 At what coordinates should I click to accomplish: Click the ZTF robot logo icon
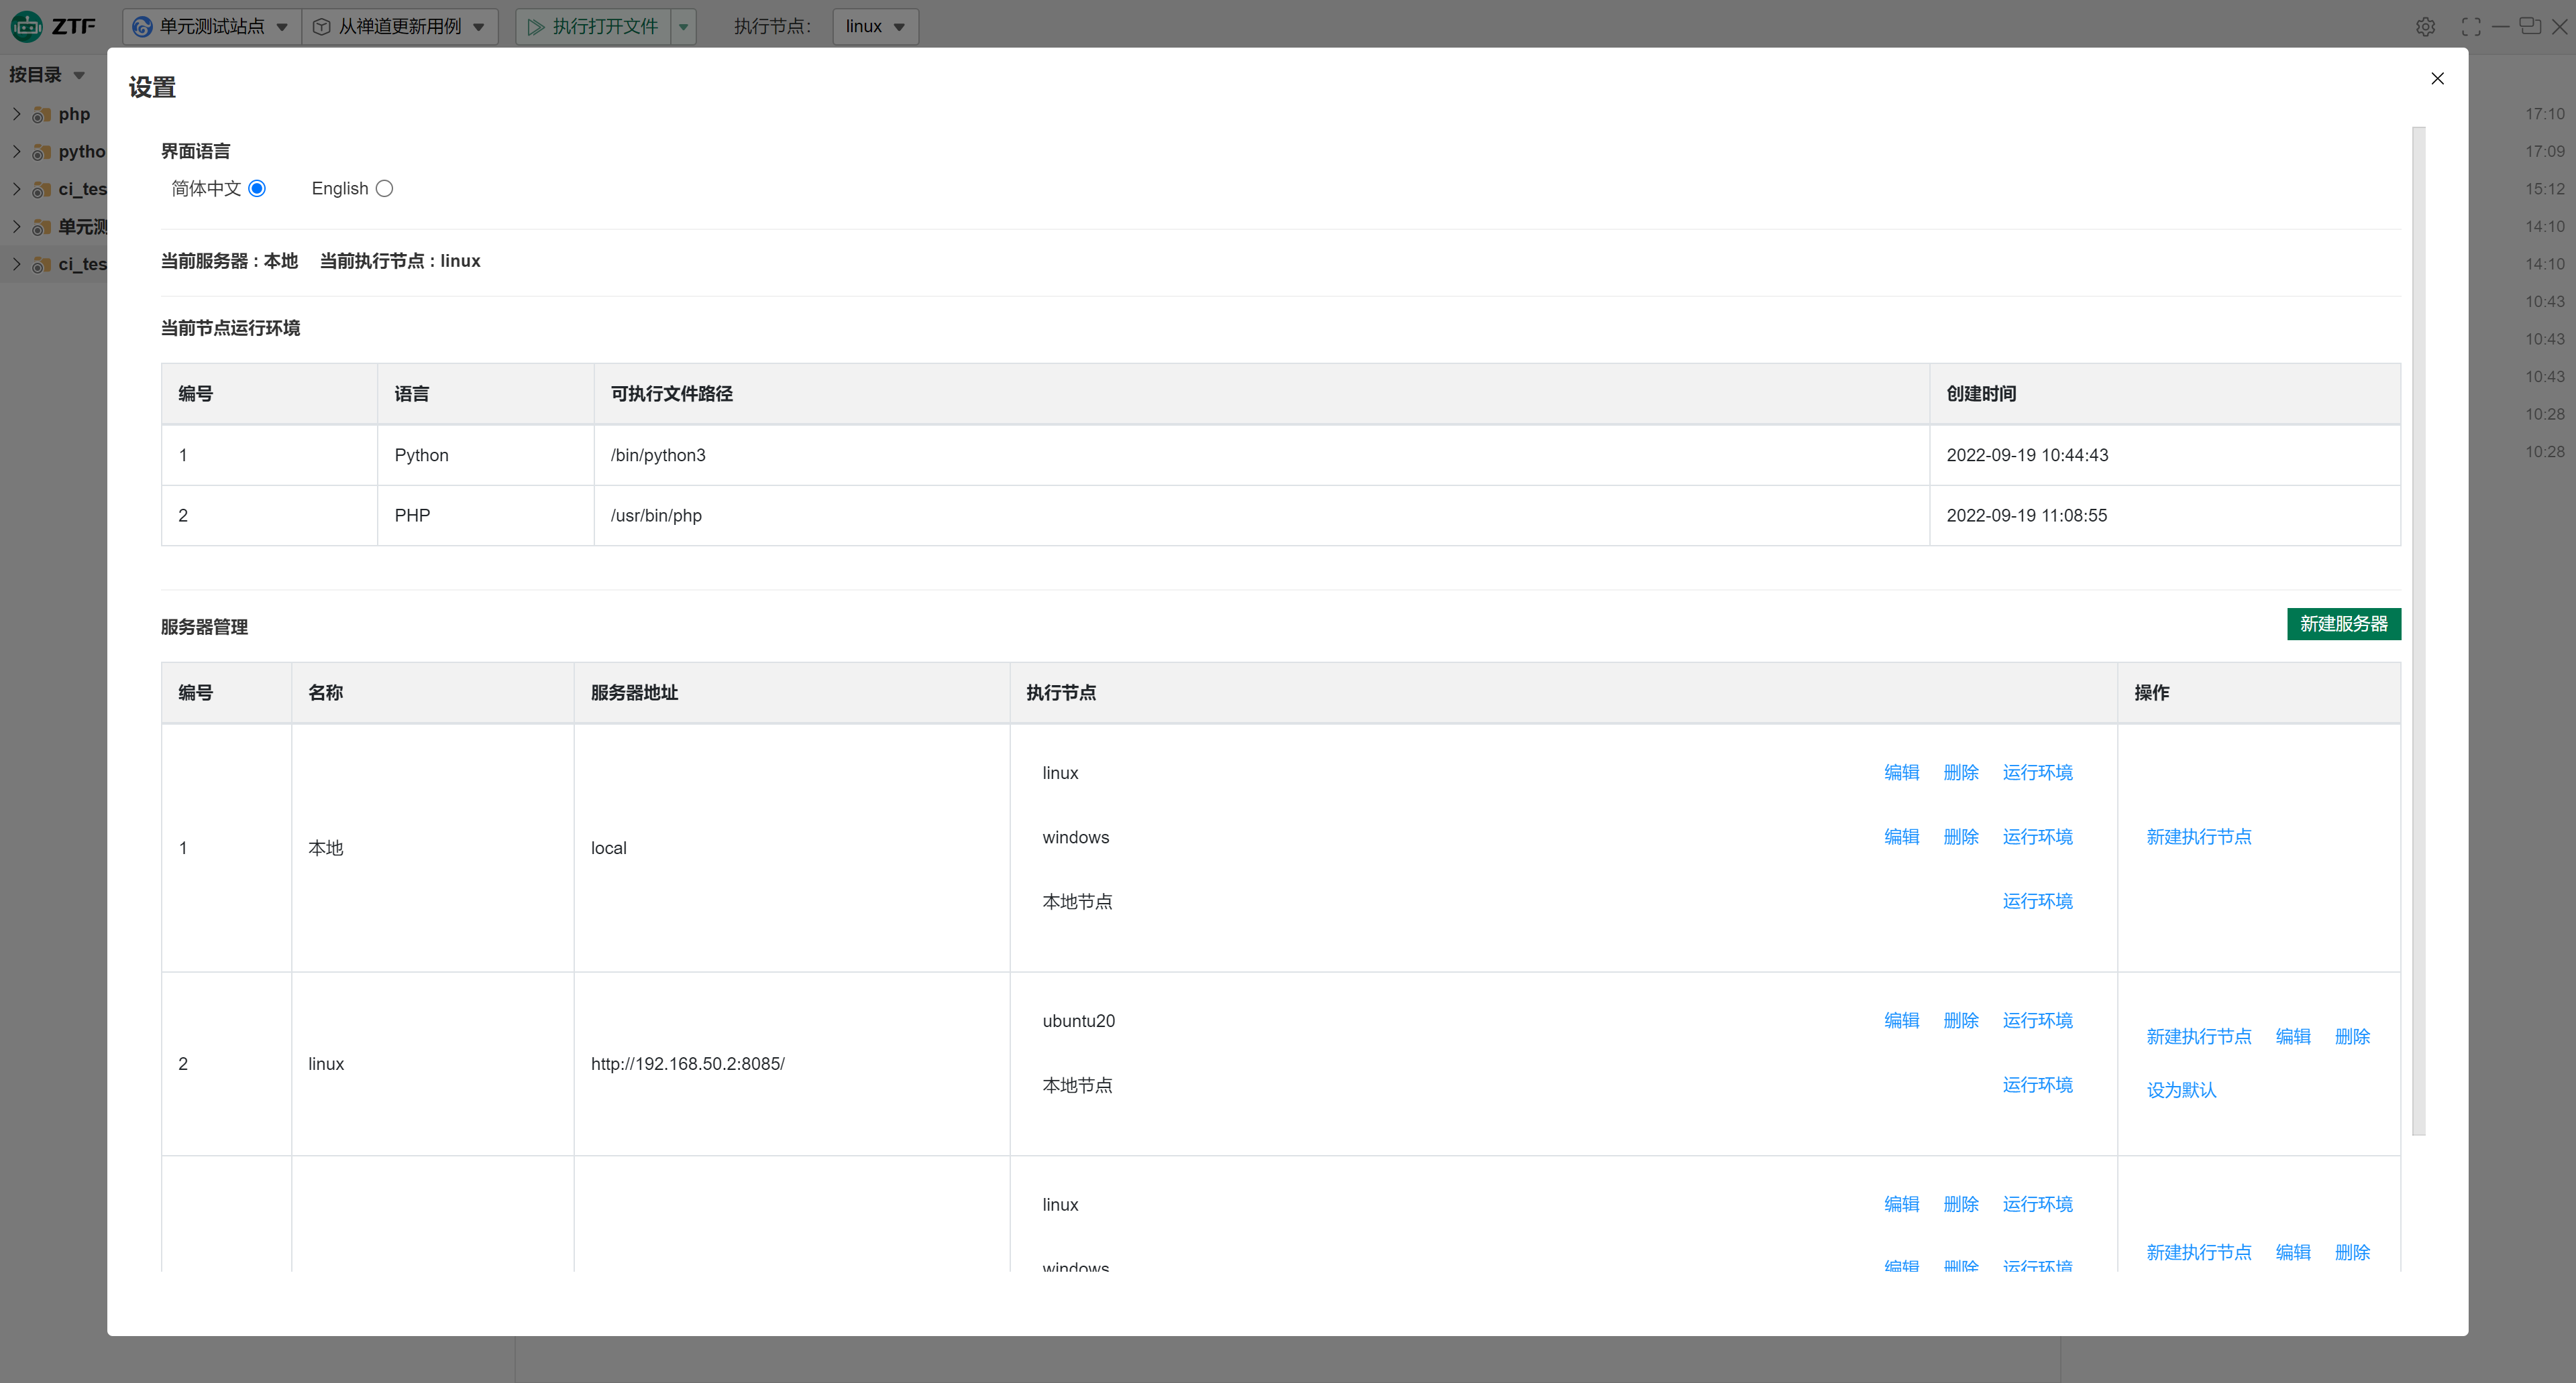coord(27,26)
